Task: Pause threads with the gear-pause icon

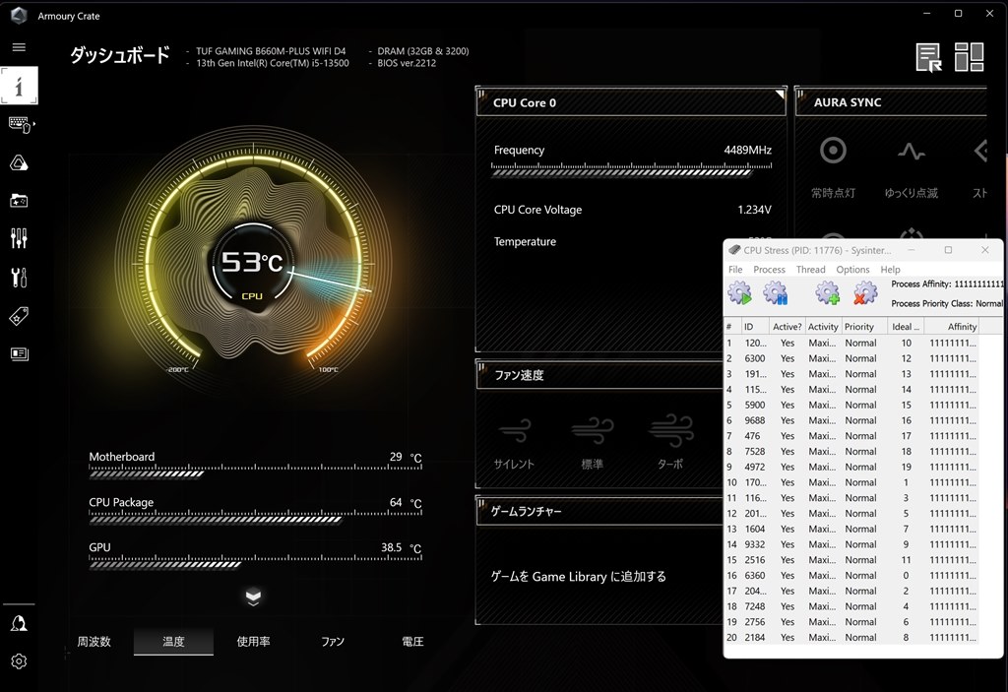Action: tap(777, 291)
